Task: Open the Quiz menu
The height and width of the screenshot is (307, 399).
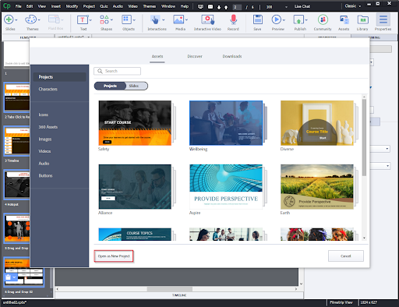Action: (x=104, y=6)
